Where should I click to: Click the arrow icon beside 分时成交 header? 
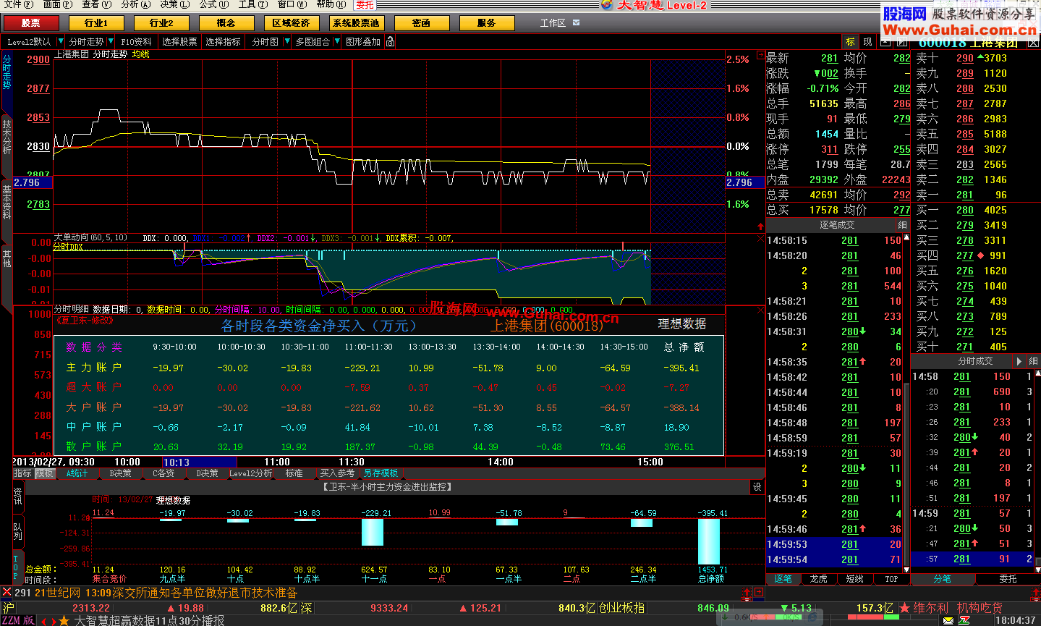tap(1019, 360)
